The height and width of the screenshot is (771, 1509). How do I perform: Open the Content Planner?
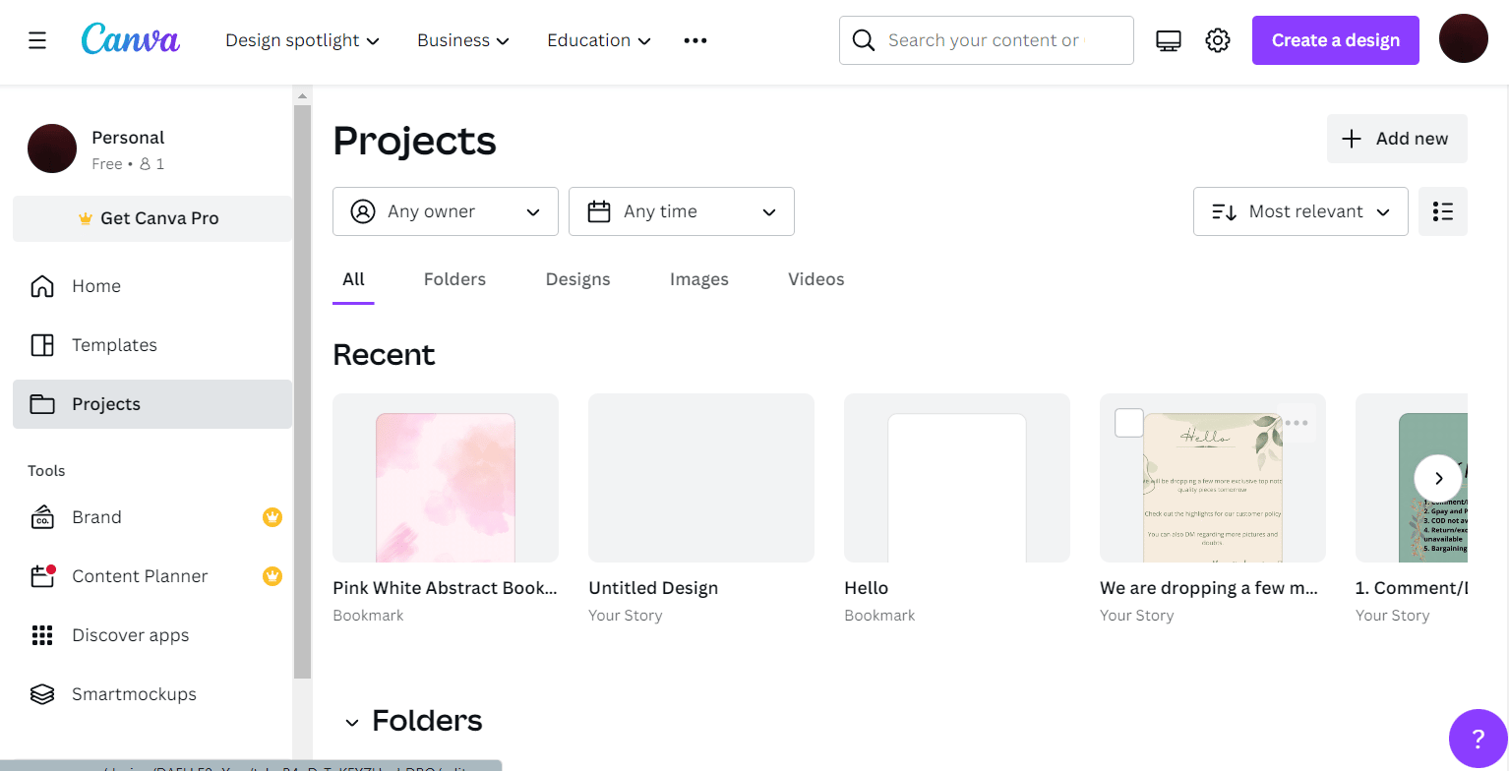pos(139,575)
